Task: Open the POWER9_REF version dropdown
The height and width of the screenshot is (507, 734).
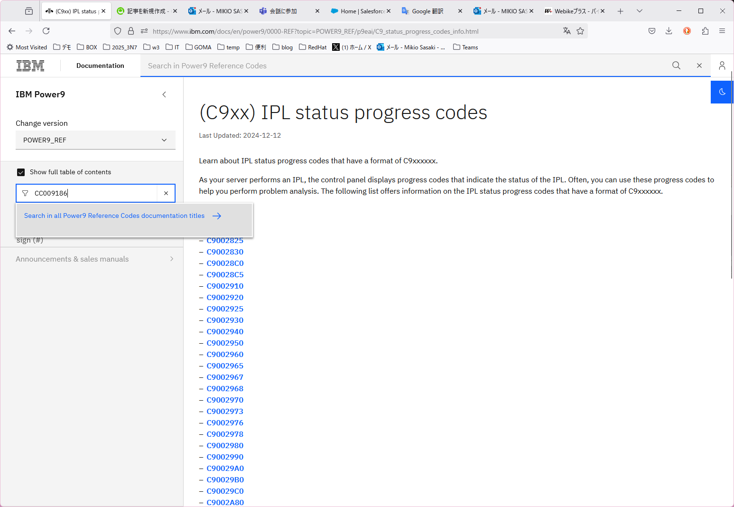Action: tap(95, 140)
